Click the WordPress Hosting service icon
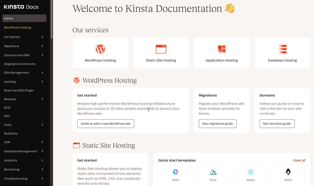Viewport: 314px width, 186px height. click(100, 49)
